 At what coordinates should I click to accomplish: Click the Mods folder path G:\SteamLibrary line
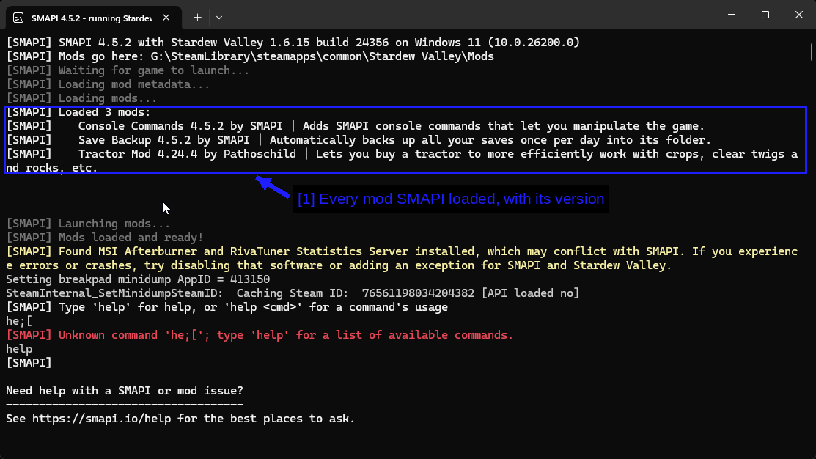tap(250, 56)
